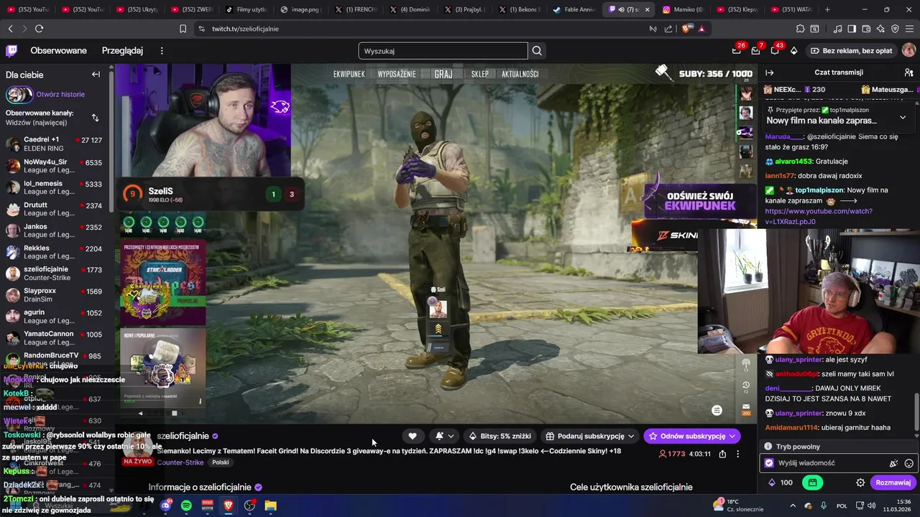Switch to Fable Anniversary browser tab

(574, 9)
